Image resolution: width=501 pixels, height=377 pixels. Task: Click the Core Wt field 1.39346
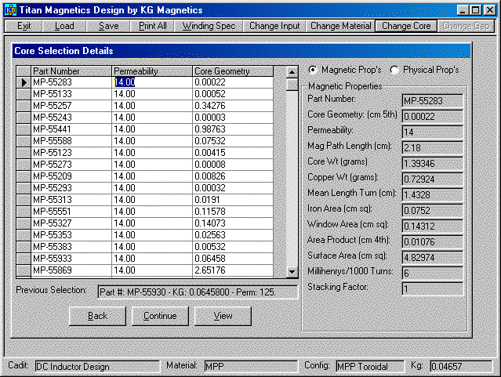[432, 164]
